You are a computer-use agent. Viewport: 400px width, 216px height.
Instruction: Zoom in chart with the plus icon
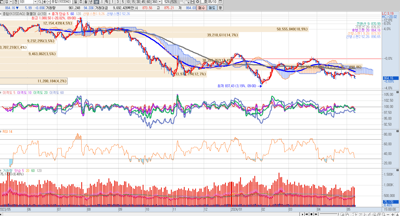click(x=392, y=214)
